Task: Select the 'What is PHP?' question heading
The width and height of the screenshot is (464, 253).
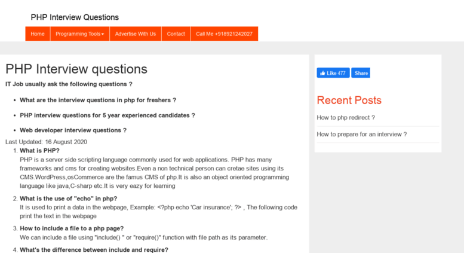Action: [x=39, y=151]
